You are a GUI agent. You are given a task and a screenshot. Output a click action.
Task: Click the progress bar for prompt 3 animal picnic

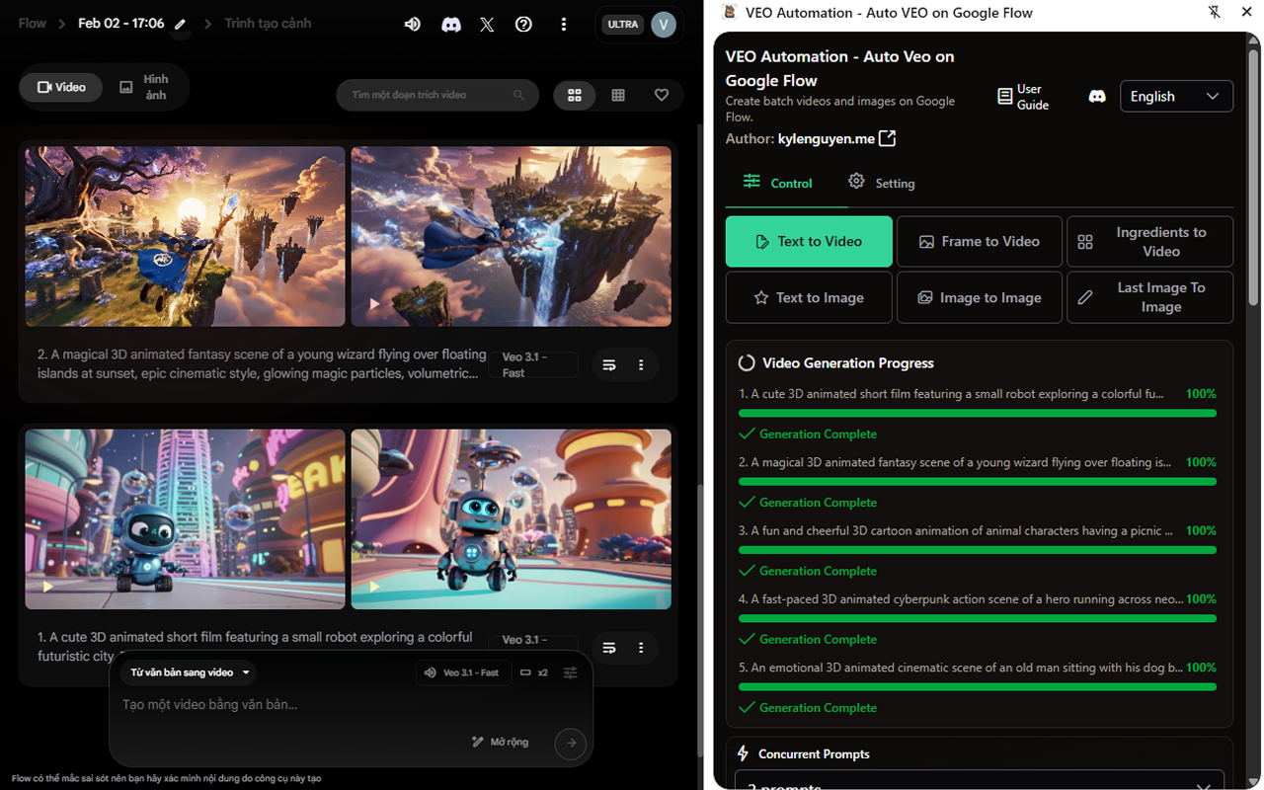[978, 550]
